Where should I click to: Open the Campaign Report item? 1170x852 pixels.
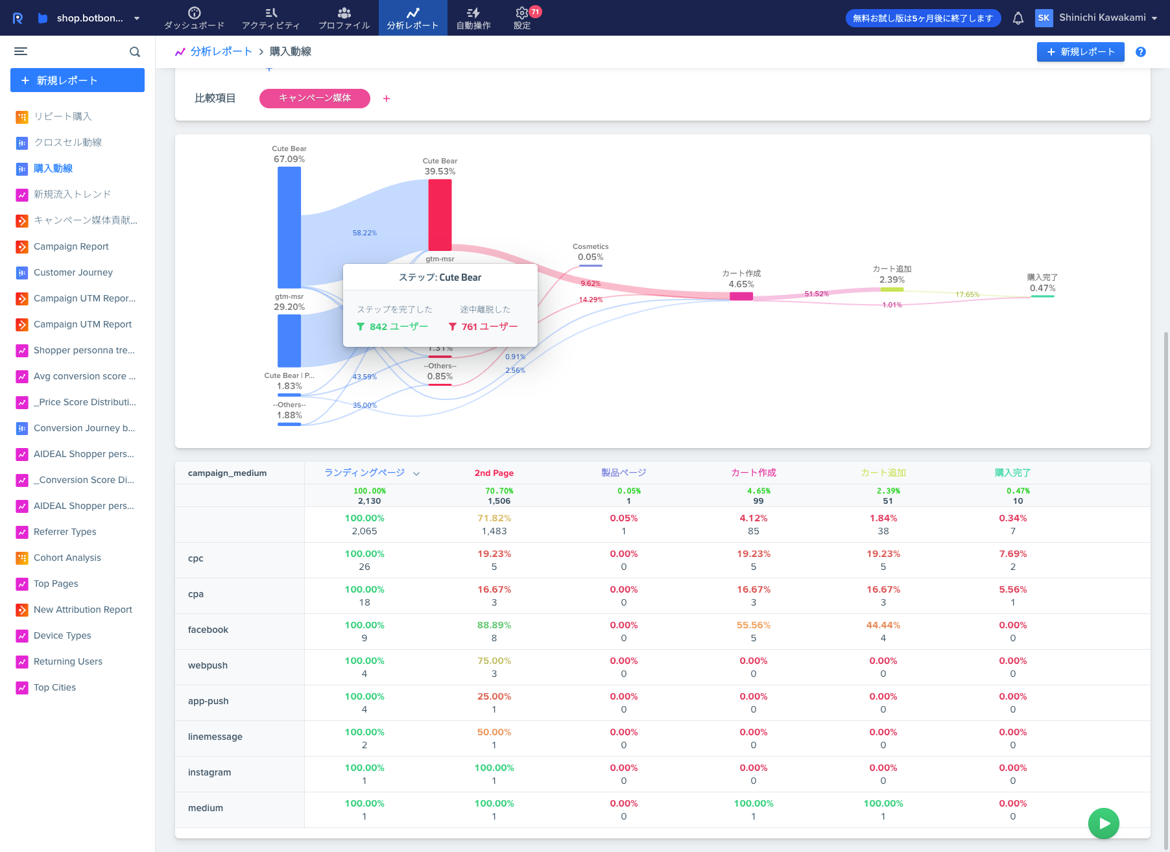[71, 246]
